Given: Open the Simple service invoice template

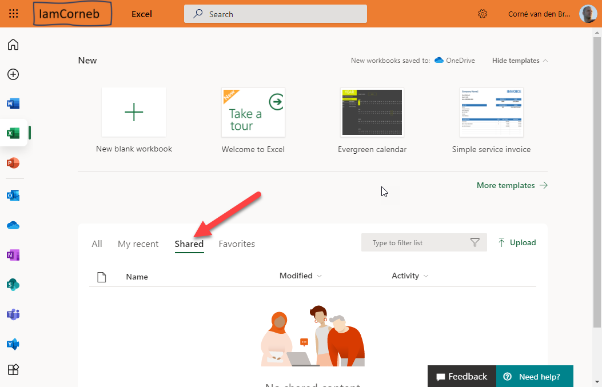Looking at the screenshot, I should (492, 121).
